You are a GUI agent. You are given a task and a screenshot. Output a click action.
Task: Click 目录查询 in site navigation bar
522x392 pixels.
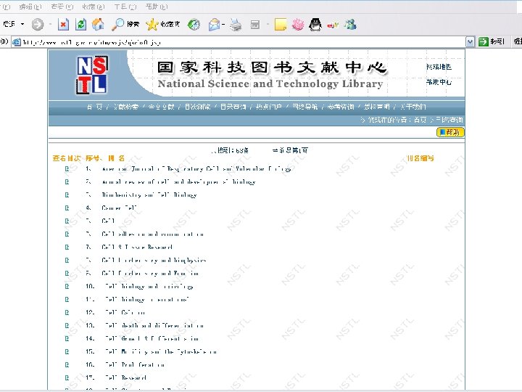(x=233, y=107)
